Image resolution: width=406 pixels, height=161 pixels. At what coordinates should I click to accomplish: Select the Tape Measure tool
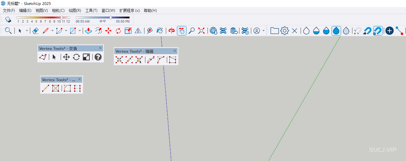150,31
